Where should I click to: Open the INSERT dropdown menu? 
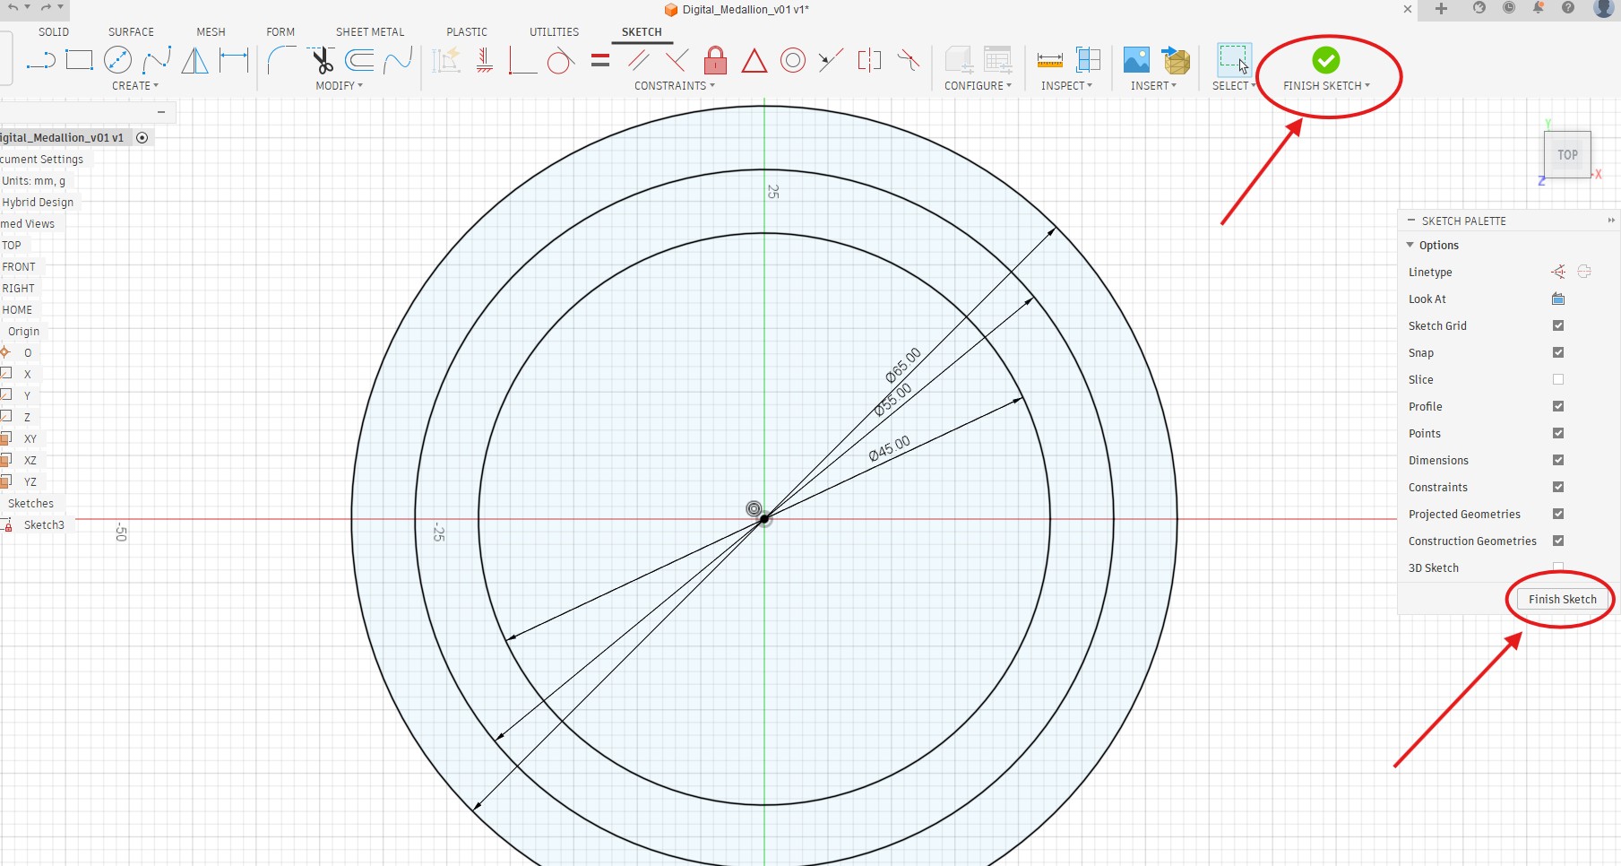click(1153, 86)
